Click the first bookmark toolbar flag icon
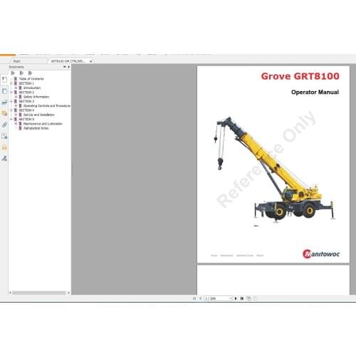 tap(13, 73)
